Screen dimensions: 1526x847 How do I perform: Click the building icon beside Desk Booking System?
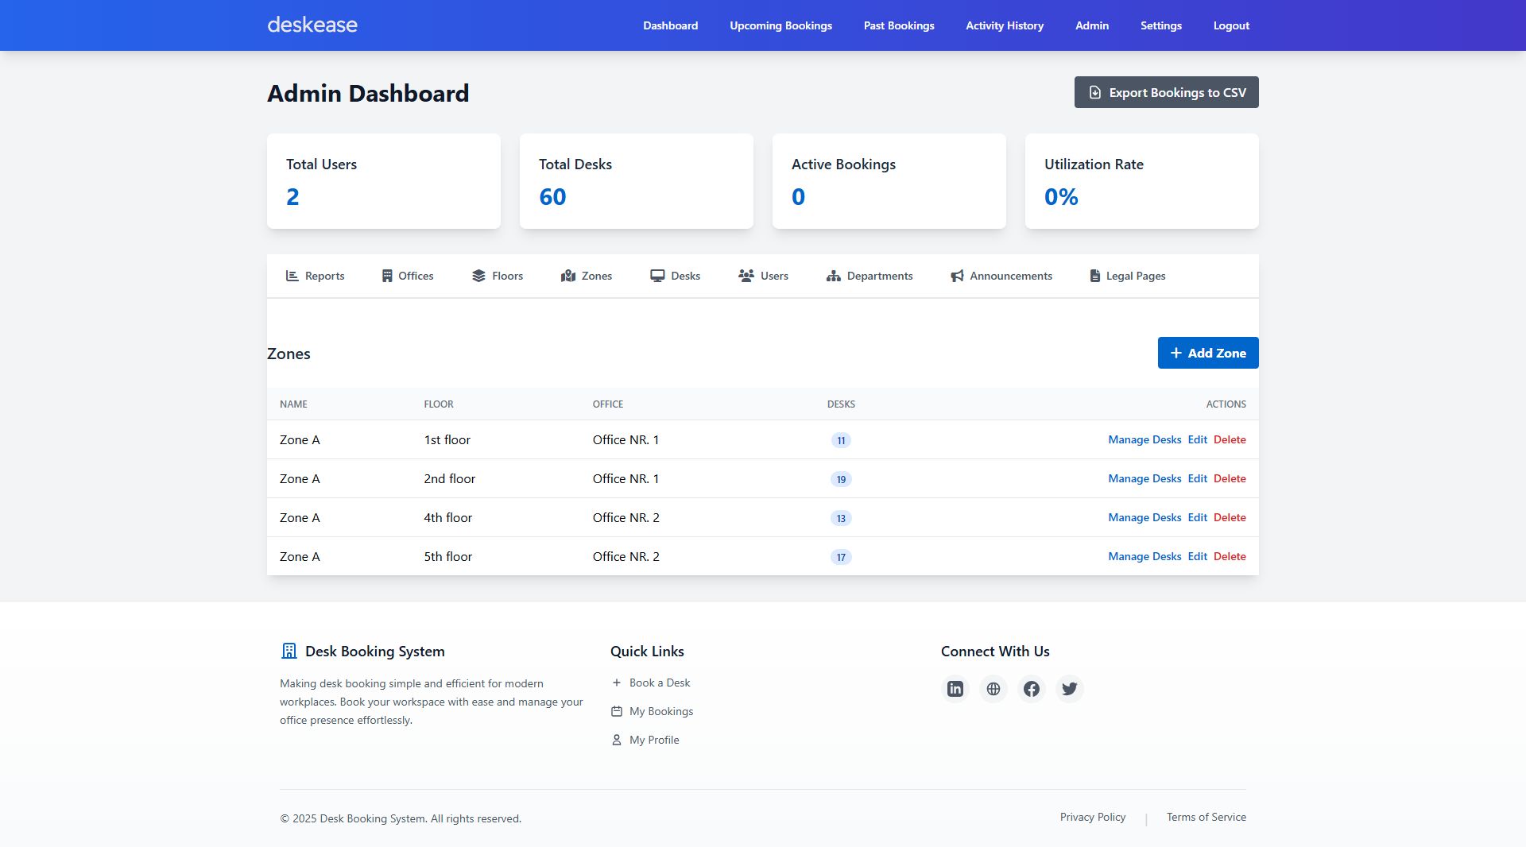tap(289, 652)
